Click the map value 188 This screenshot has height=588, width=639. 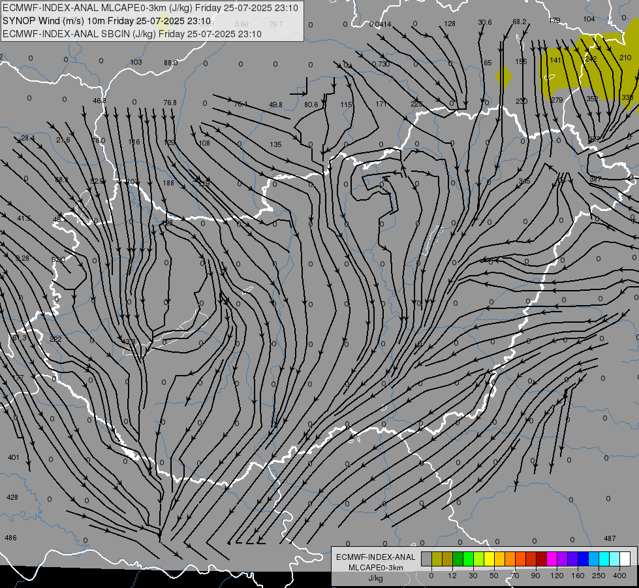click(168, 183)
